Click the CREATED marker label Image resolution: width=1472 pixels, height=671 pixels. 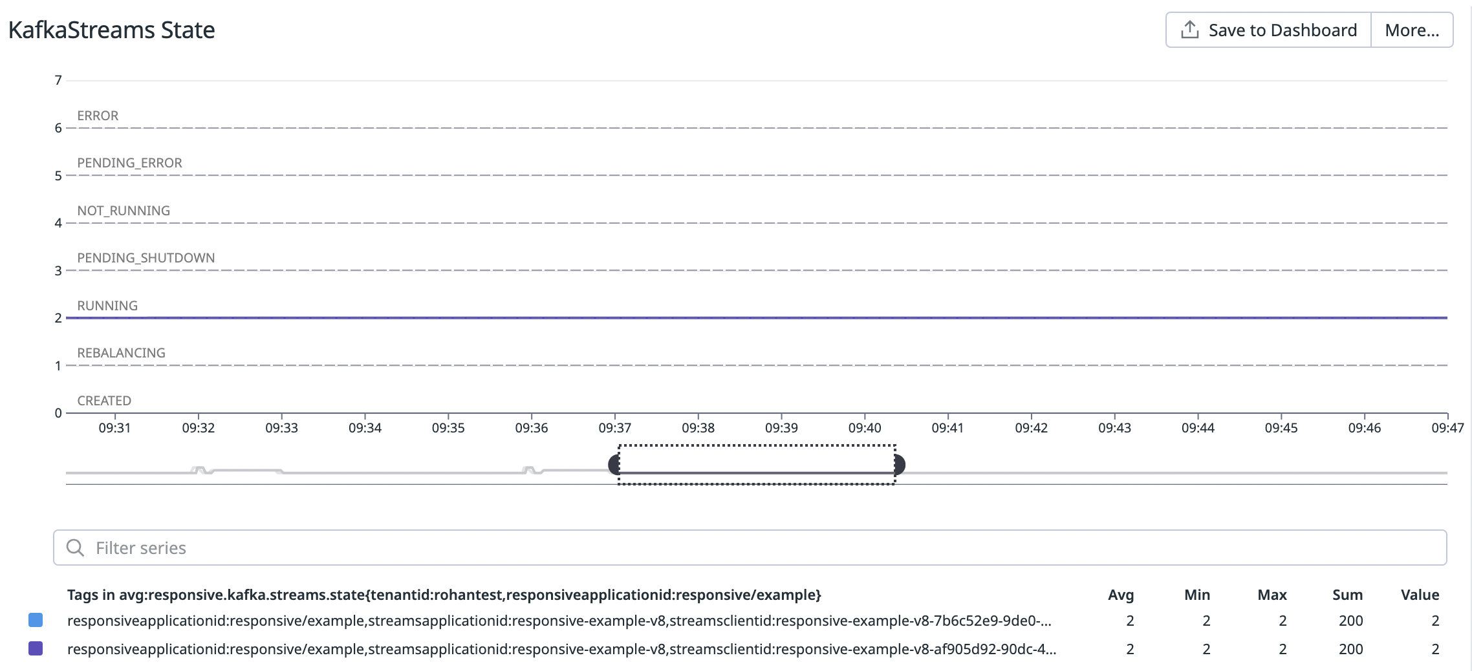[104, 401]
